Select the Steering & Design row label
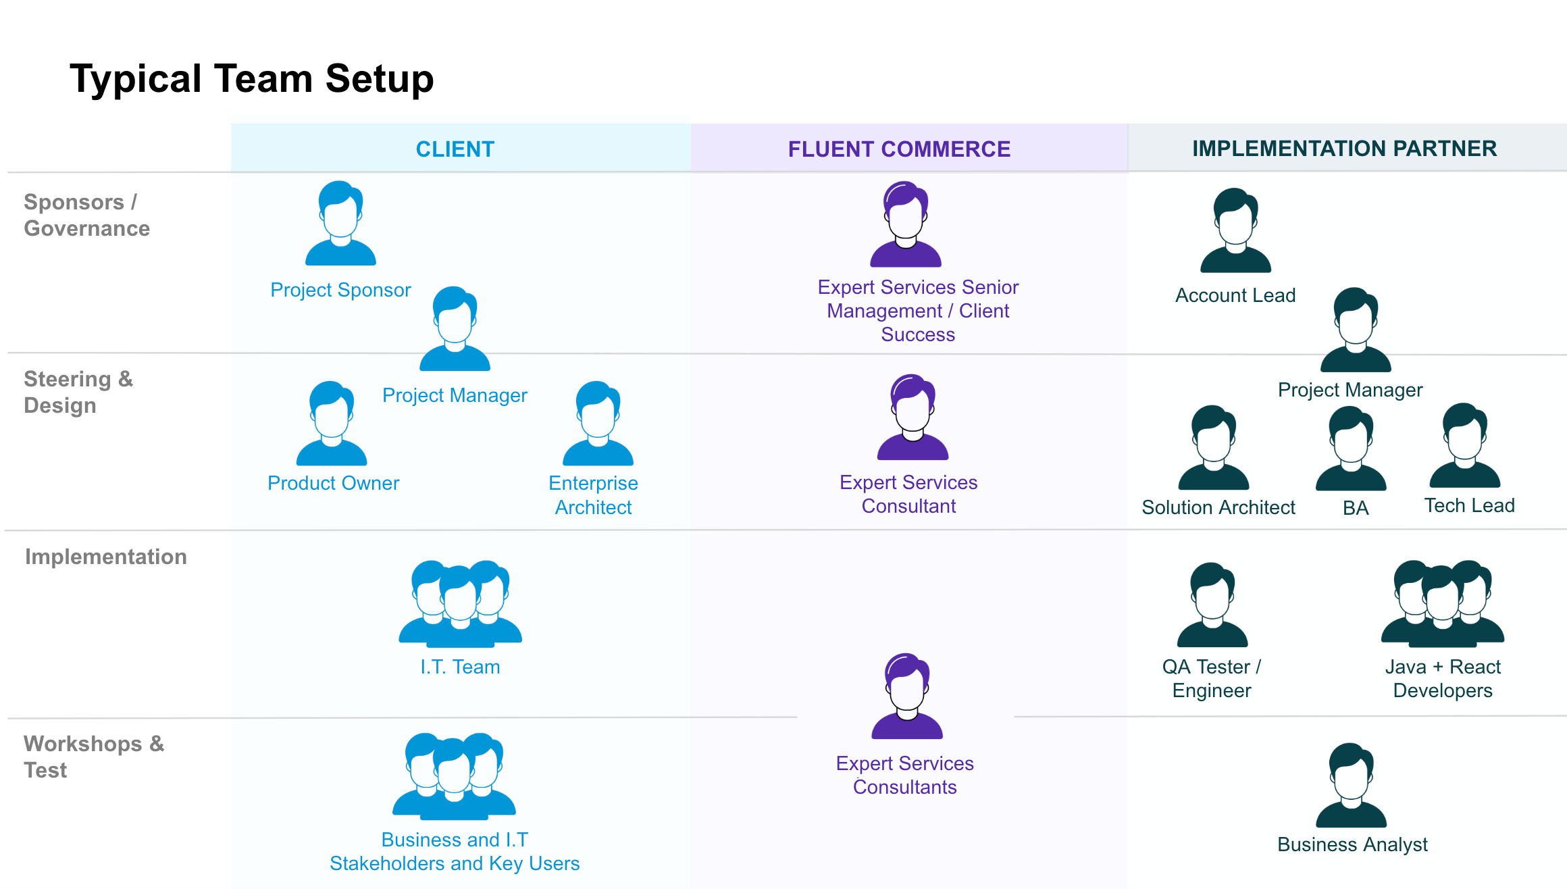1567x889 pixels. coord(78,392)
